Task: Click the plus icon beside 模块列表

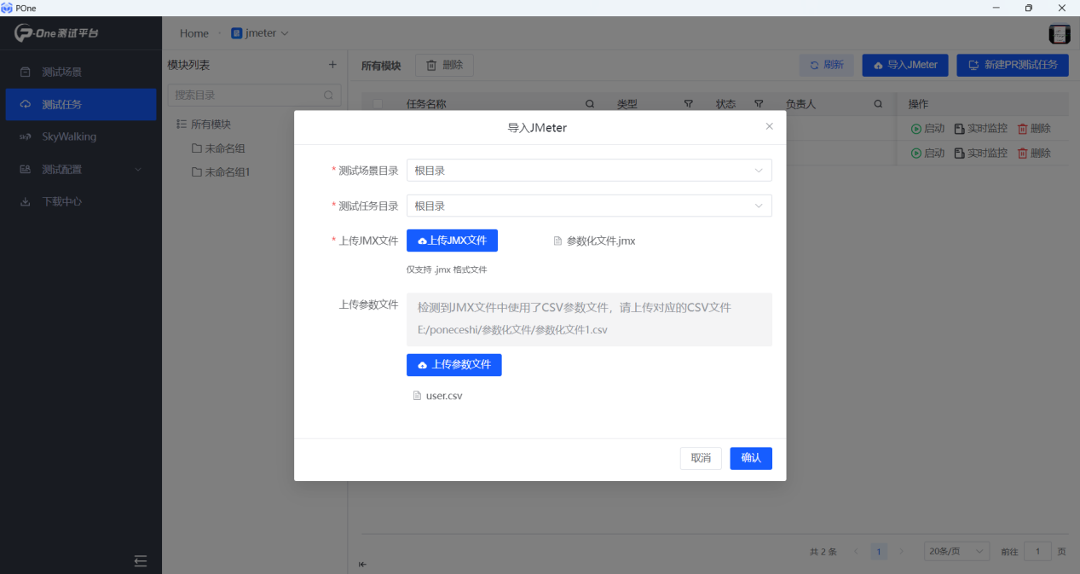Action: [332, 65]
